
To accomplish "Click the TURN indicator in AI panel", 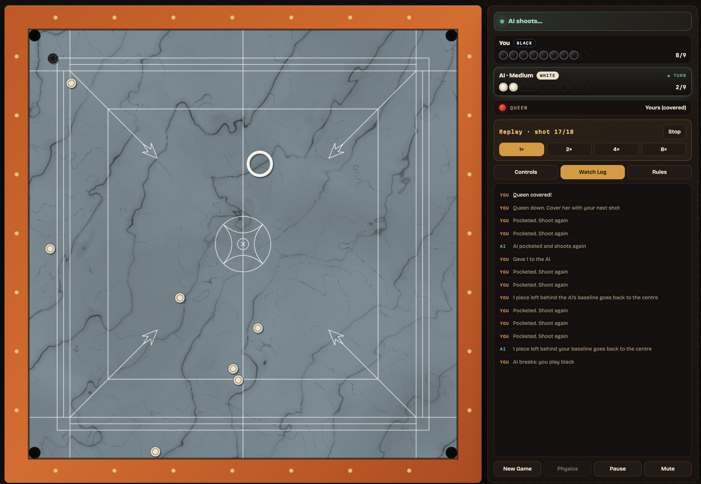I will point(677,76).
